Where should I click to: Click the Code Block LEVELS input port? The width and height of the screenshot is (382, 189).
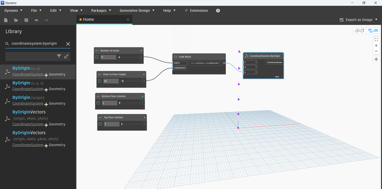click(x=180, y=63)
